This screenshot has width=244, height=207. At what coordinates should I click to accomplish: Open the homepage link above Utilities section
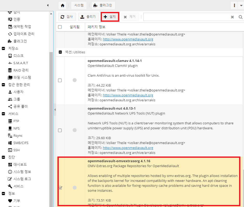tap(128, 39)
